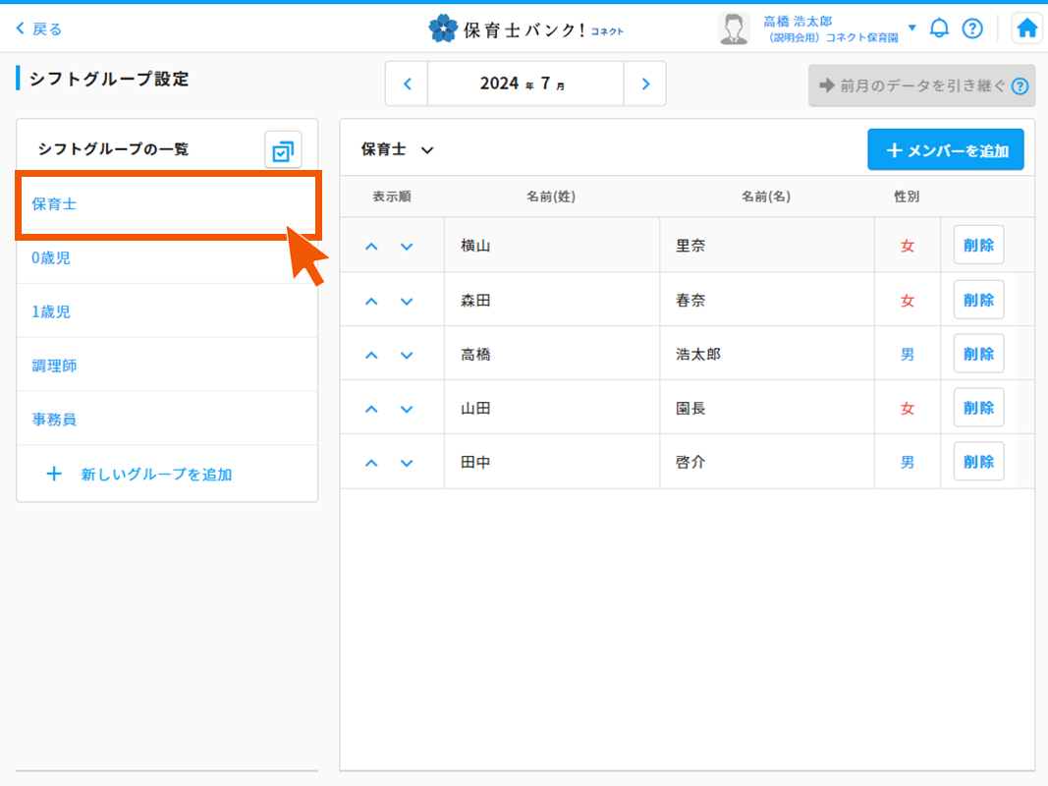This screenshot has width=1048, height=786.
Task: Expand the user account dropdown arrow
Action: coord(911,28)
